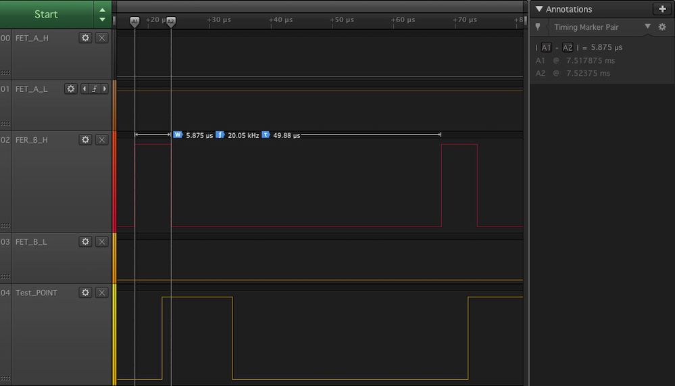Remove the FET_B_L channel with its X

tap(101, 242)
